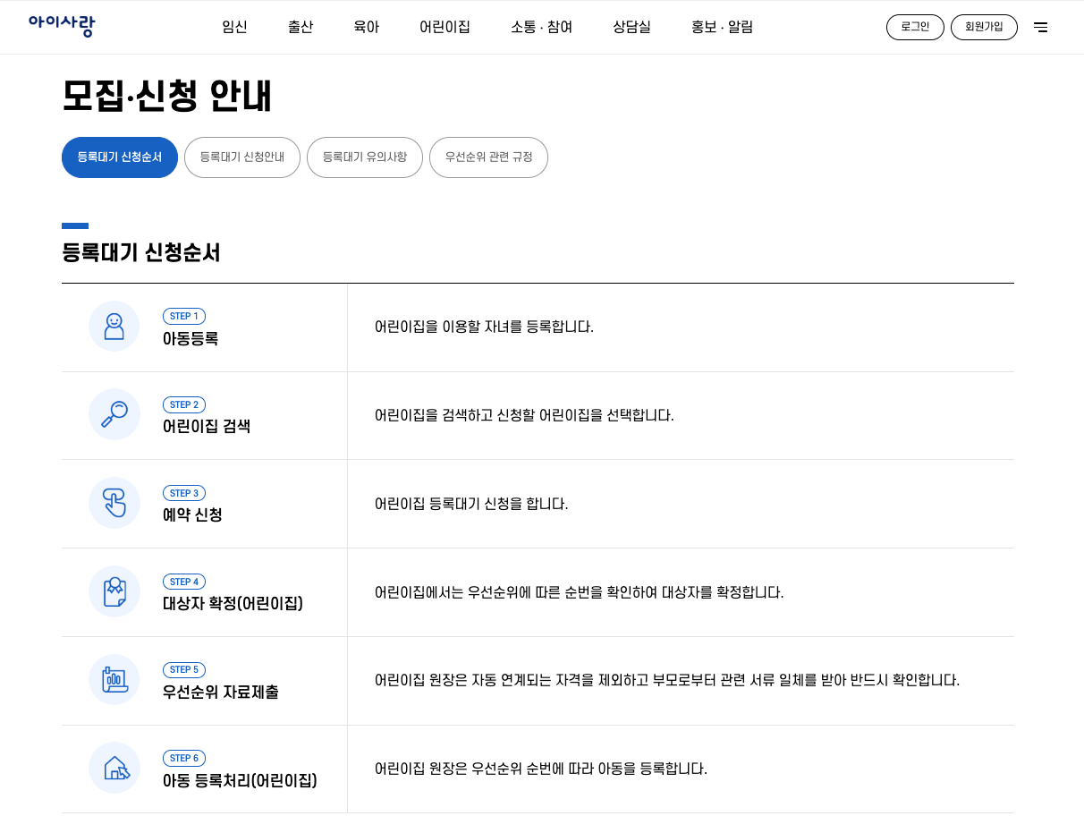Open the 우선순위 관련 규정 tab
Viewport: 1084px width, 816px height.
tap(488, 157)
